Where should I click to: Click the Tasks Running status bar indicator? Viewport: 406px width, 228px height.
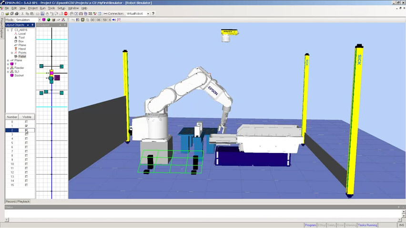[x=367, y=225]
